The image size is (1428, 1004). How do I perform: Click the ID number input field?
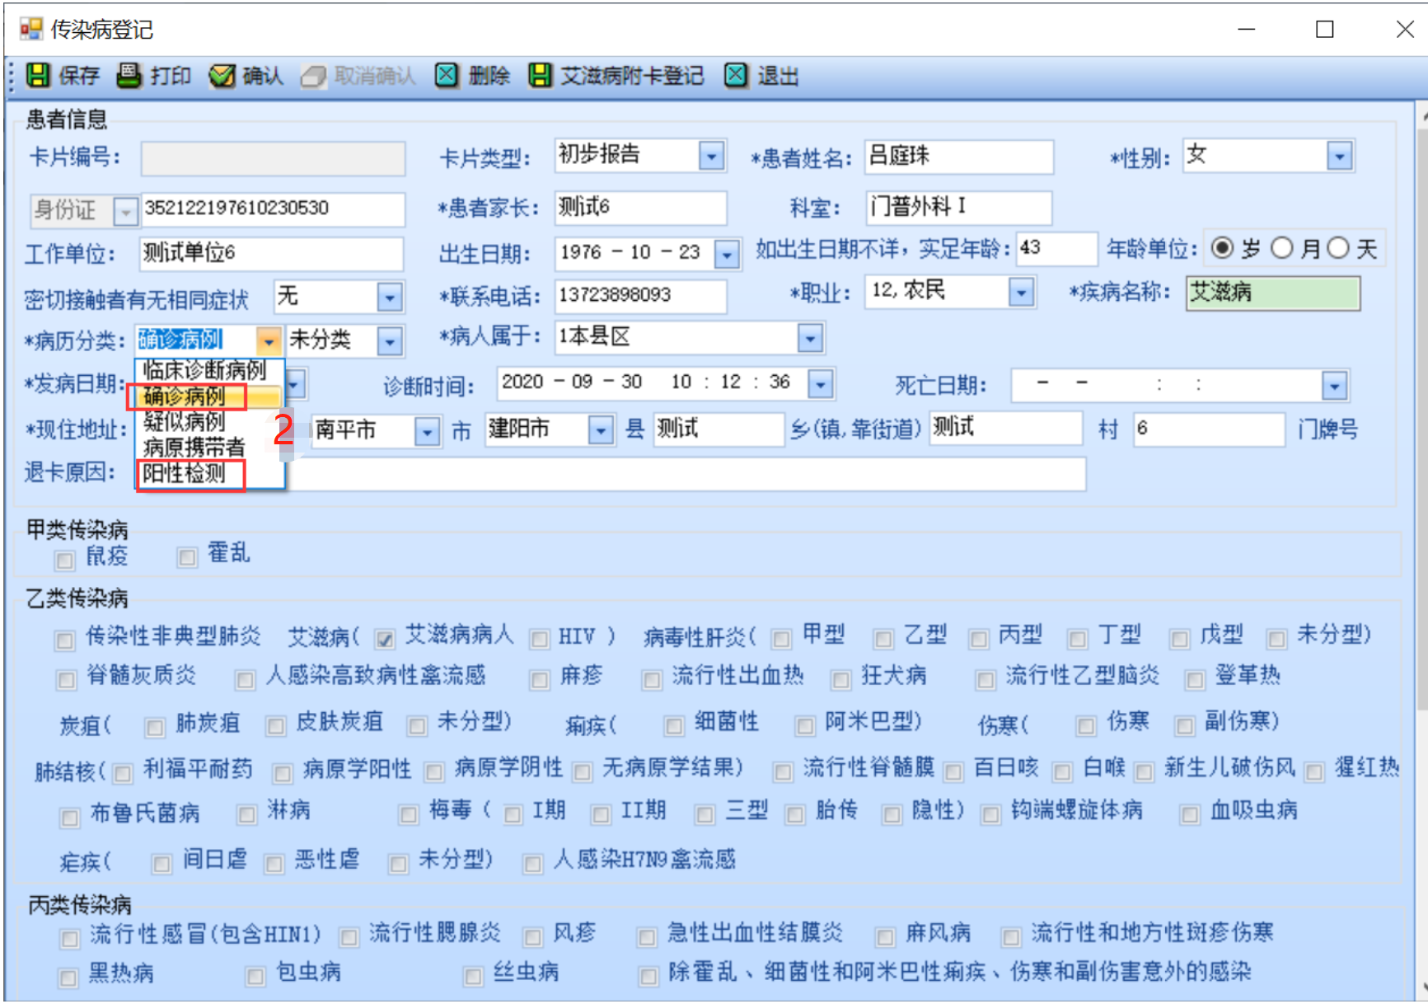[273, 209]
